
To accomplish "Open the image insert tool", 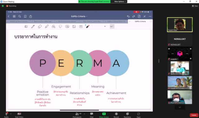I will tap(74, 26).
